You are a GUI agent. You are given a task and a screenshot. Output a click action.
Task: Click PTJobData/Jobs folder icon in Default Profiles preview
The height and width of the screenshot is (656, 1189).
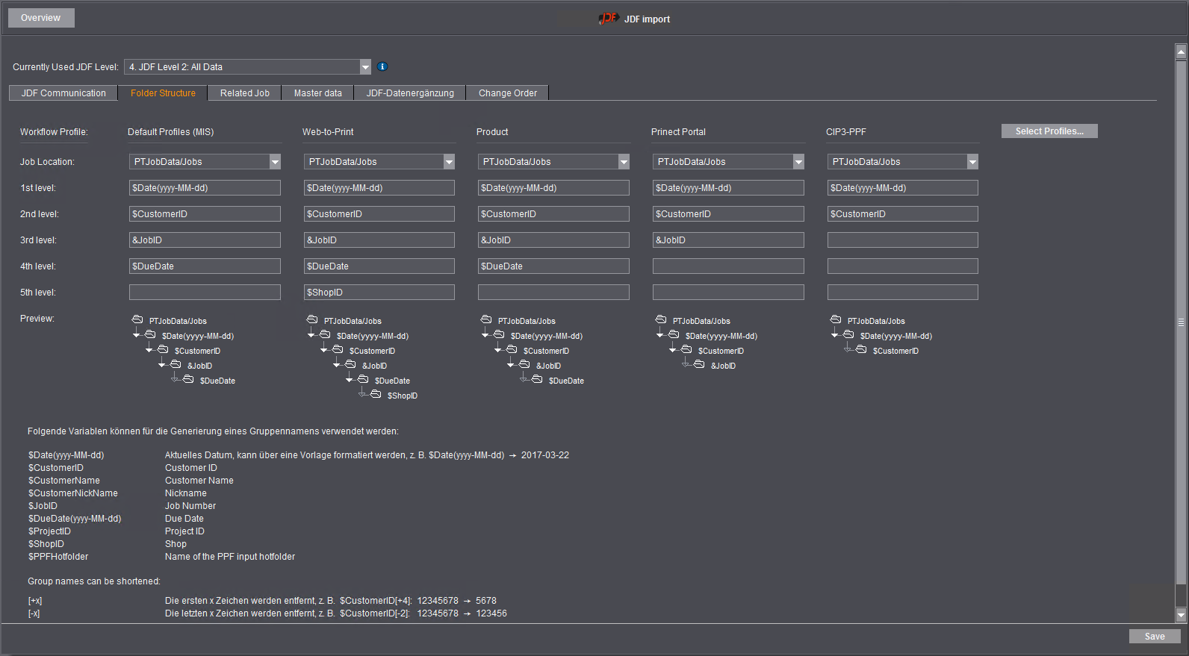tap(137, 319)
